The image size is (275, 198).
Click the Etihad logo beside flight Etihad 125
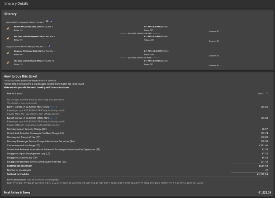pos(8,62)
